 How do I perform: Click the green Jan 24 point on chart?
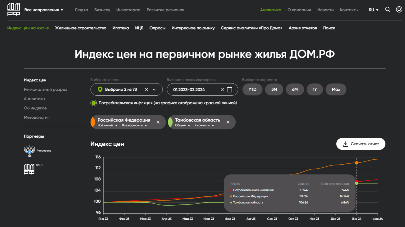pos(356,183)
